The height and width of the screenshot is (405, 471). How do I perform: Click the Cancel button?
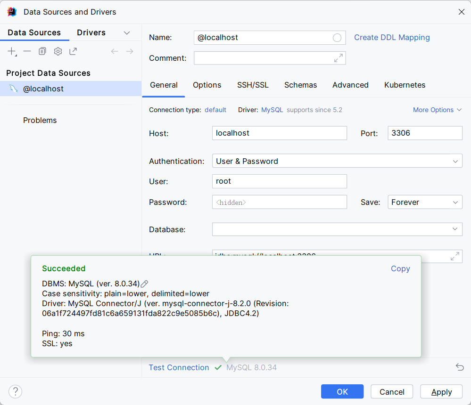point(392,391)
